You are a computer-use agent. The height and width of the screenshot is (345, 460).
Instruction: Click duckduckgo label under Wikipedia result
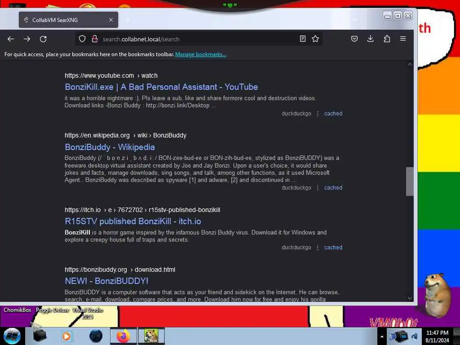click(296, 188)
